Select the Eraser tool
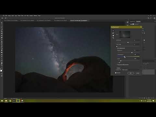This screenshot has height=117, width=156. click(2, 46)
